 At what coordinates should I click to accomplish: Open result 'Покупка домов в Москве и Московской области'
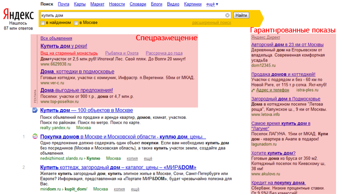(123, 137)
